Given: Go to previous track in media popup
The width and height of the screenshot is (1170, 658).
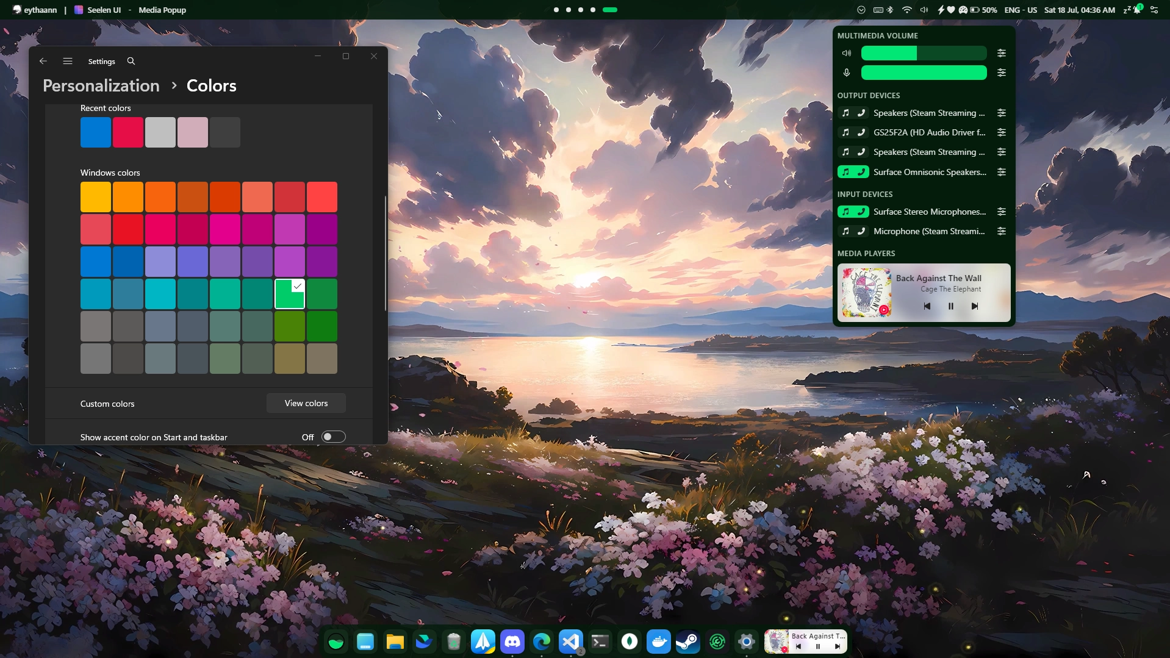Looking at the screenshot, I should click(927, 306).
